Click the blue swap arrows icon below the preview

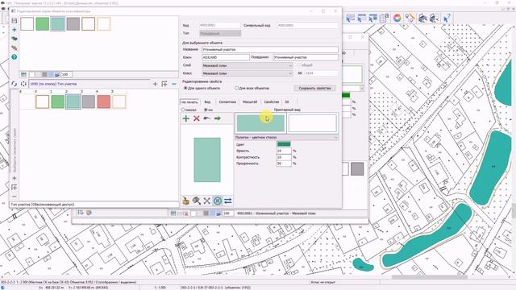pyautogui.click(x=228, y=201)
